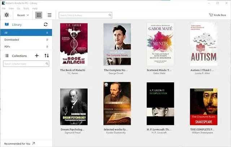The height and width of the screenshot is (147, 231).
Task: Switch to grid view
Action: (x=39, y=15)
